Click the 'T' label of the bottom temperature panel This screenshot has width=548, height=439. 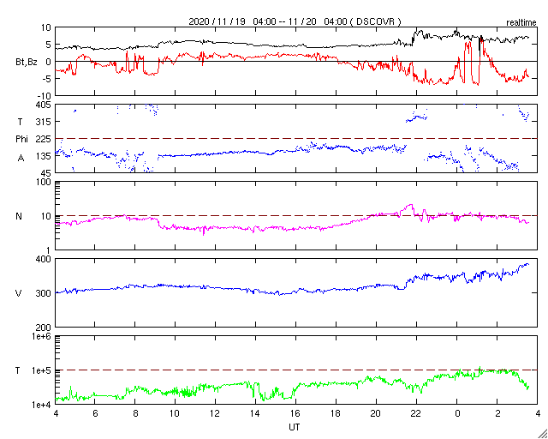coord(19,370)
